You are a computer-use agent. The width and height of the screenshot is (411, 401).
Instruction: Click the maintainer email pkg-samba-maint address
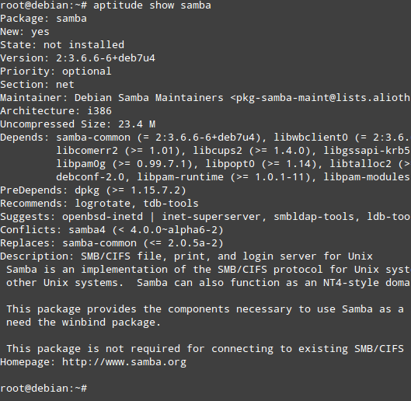pos(323,98)
